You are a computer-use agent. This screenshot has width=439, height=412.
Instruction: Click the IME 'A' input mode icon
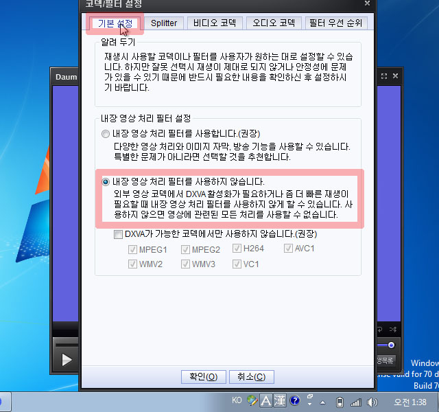pos(265,401)
